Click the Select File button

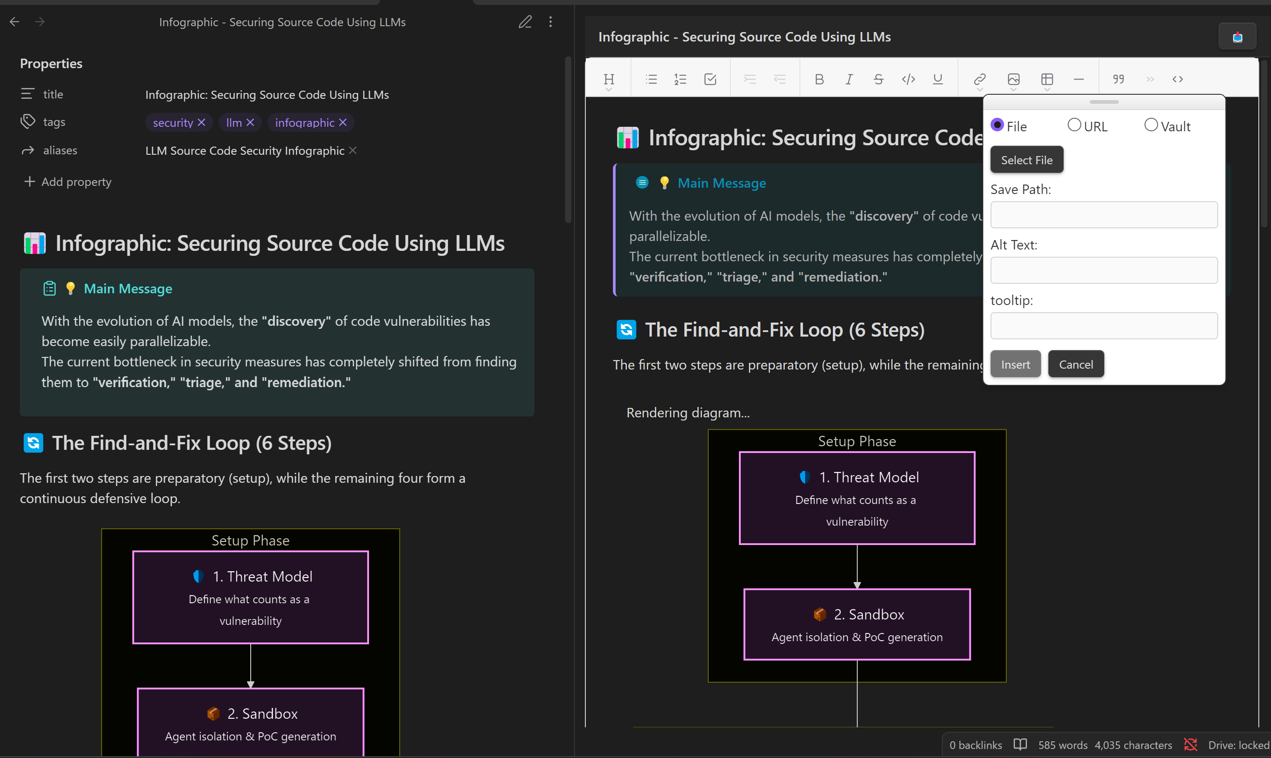(1027, 160)
